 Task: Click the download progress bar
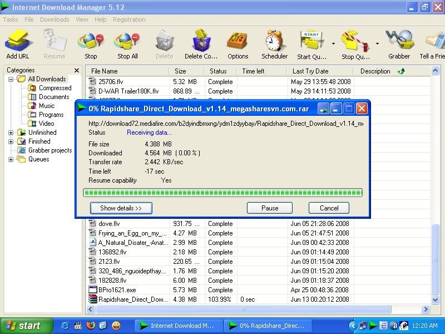tap(223, 193)
